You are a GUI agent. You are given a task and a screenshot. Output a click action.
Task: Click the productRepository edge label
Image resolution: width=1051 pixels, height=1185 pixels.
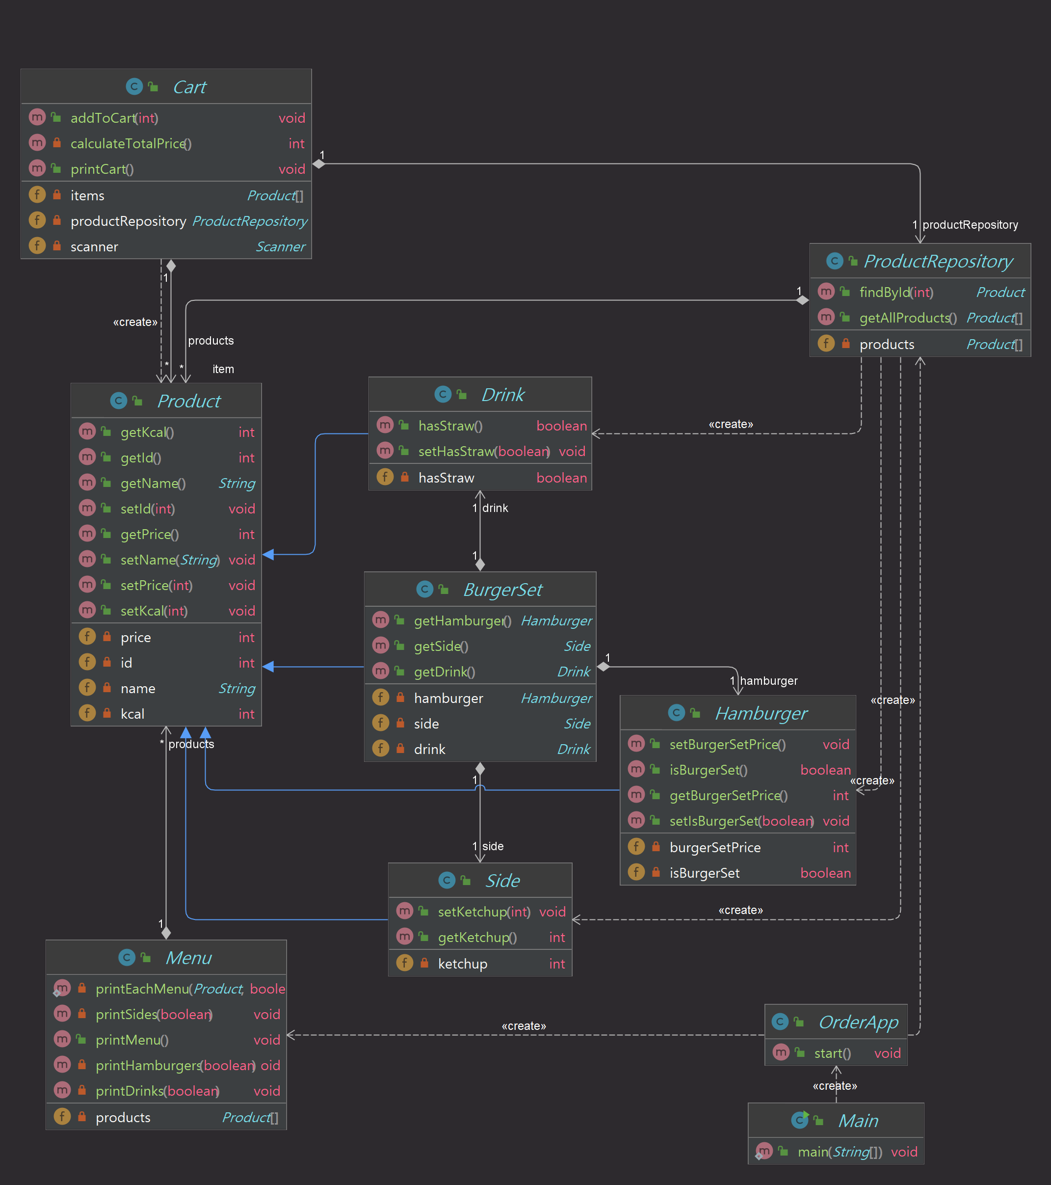970,225
